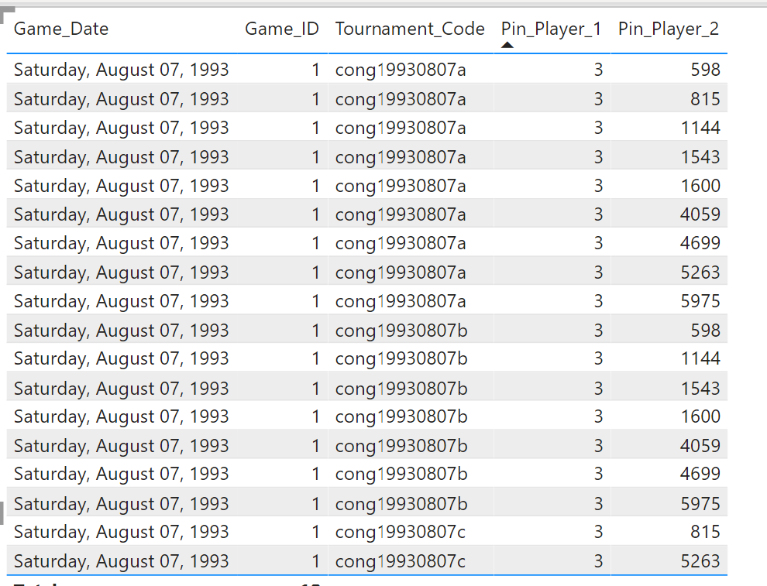Screen dimensions: 767x586
Task: Click the Pin_Player_1 column header
Action: pos(551,29)
